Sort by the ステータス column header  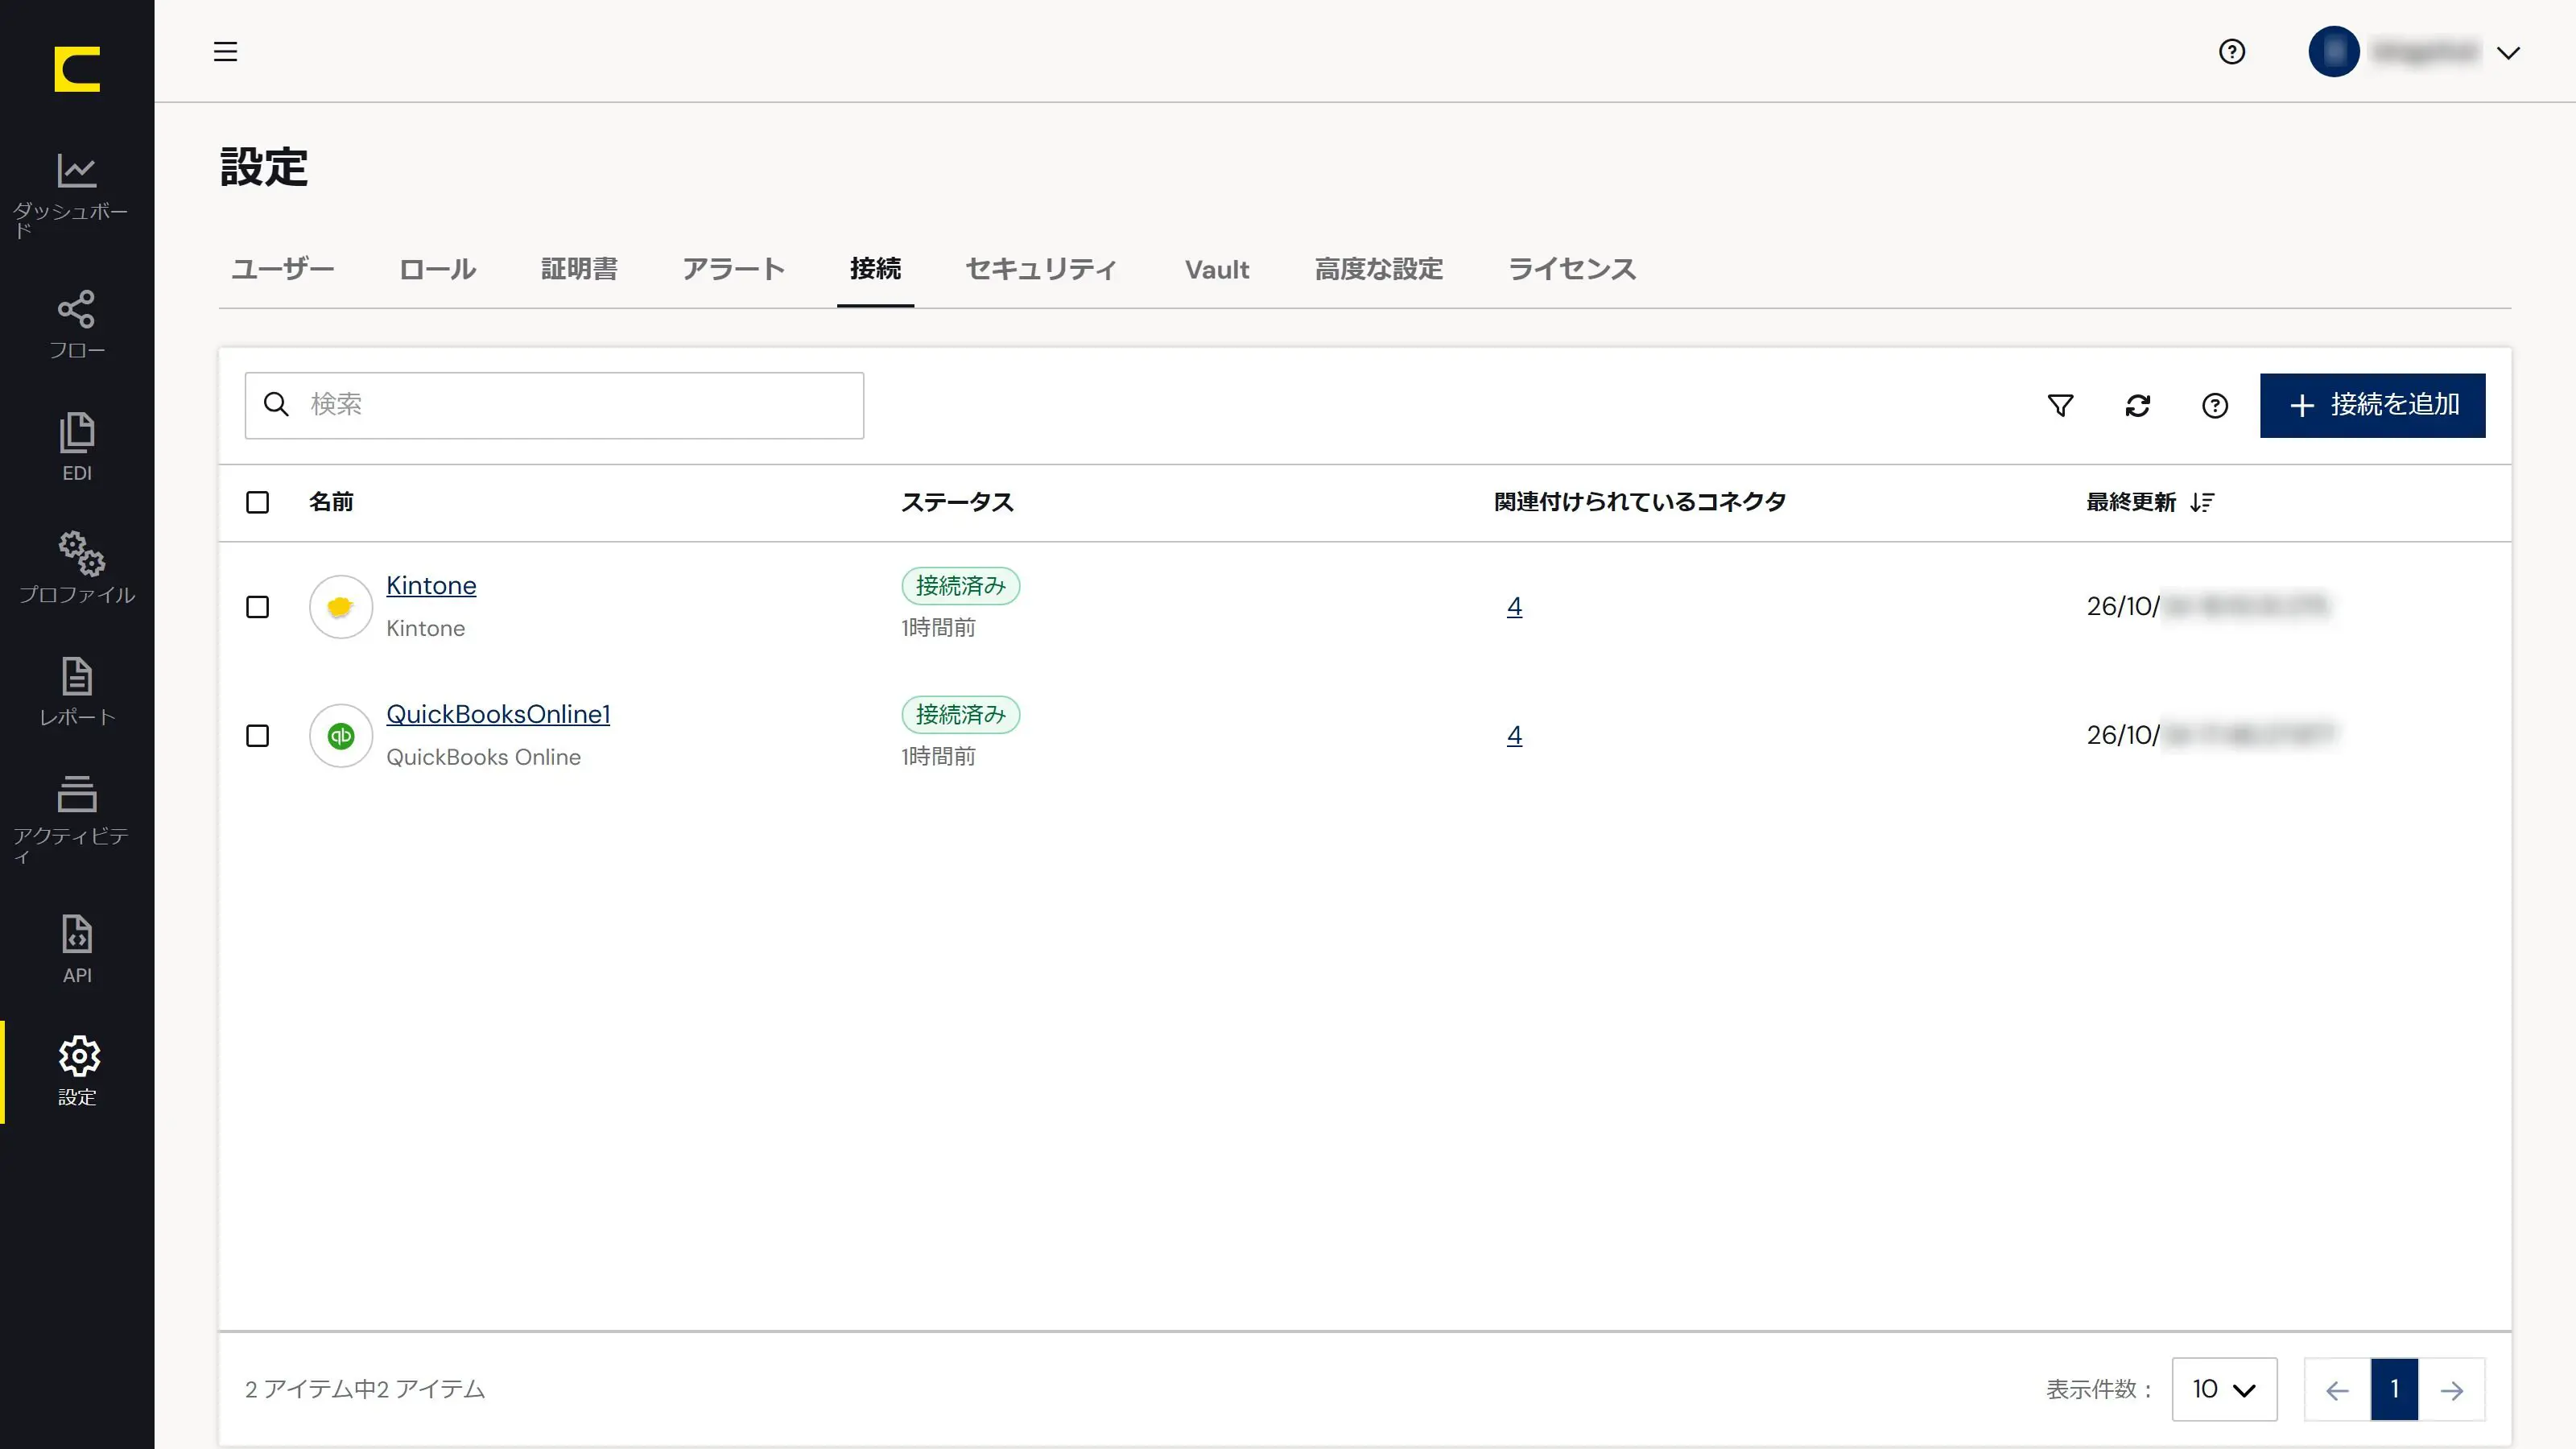click(x=957, y=502)
